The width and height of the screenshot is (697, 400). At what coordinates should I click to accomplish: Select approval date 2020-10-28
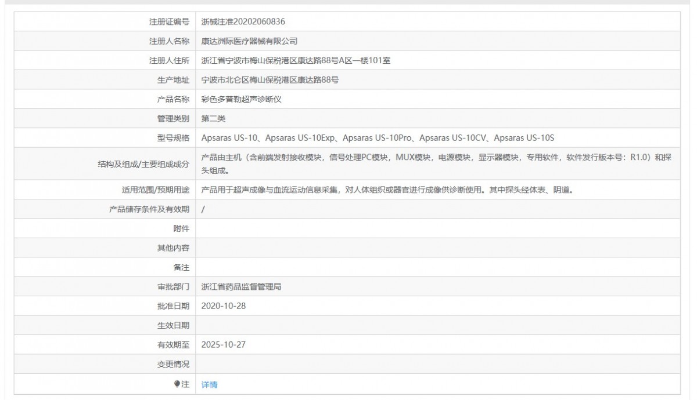click(223, 306)
